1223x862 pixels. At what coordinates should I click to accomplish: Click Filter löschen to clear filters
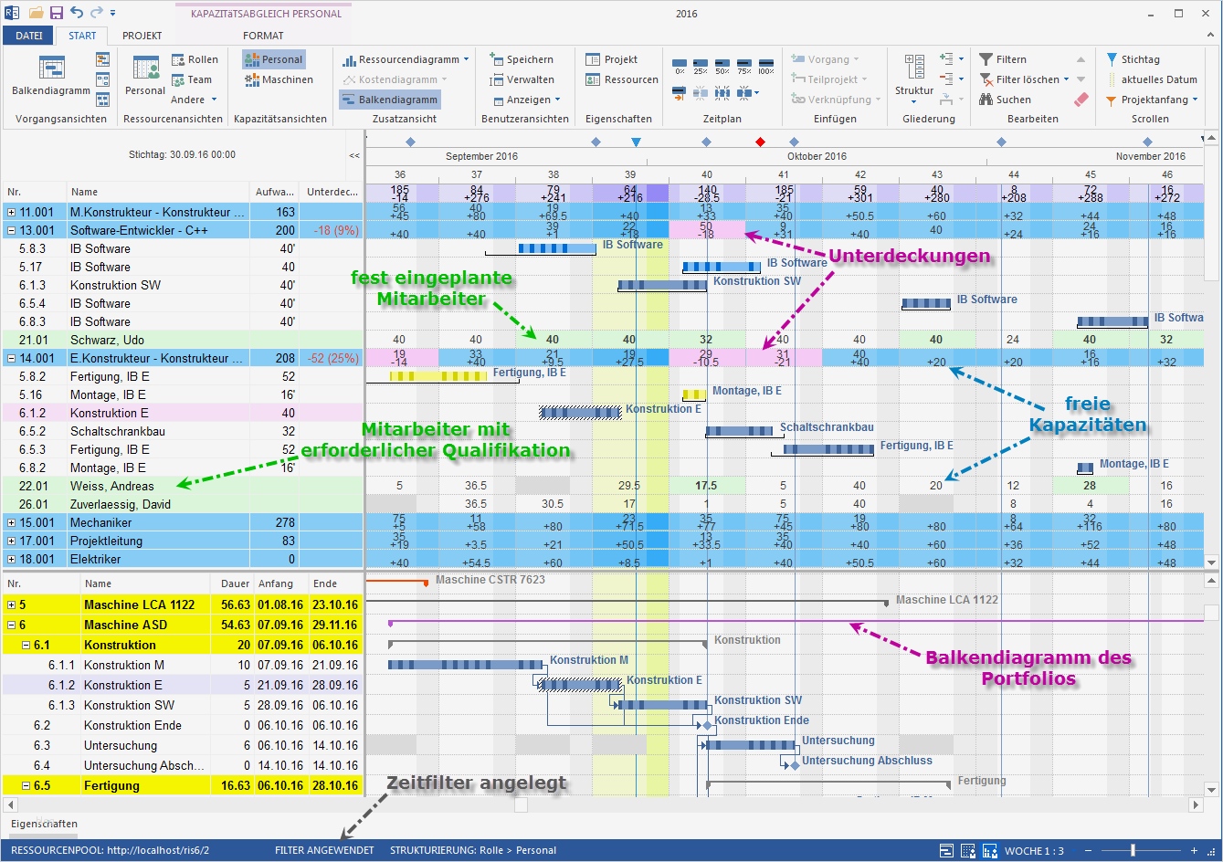point(1025,79)
